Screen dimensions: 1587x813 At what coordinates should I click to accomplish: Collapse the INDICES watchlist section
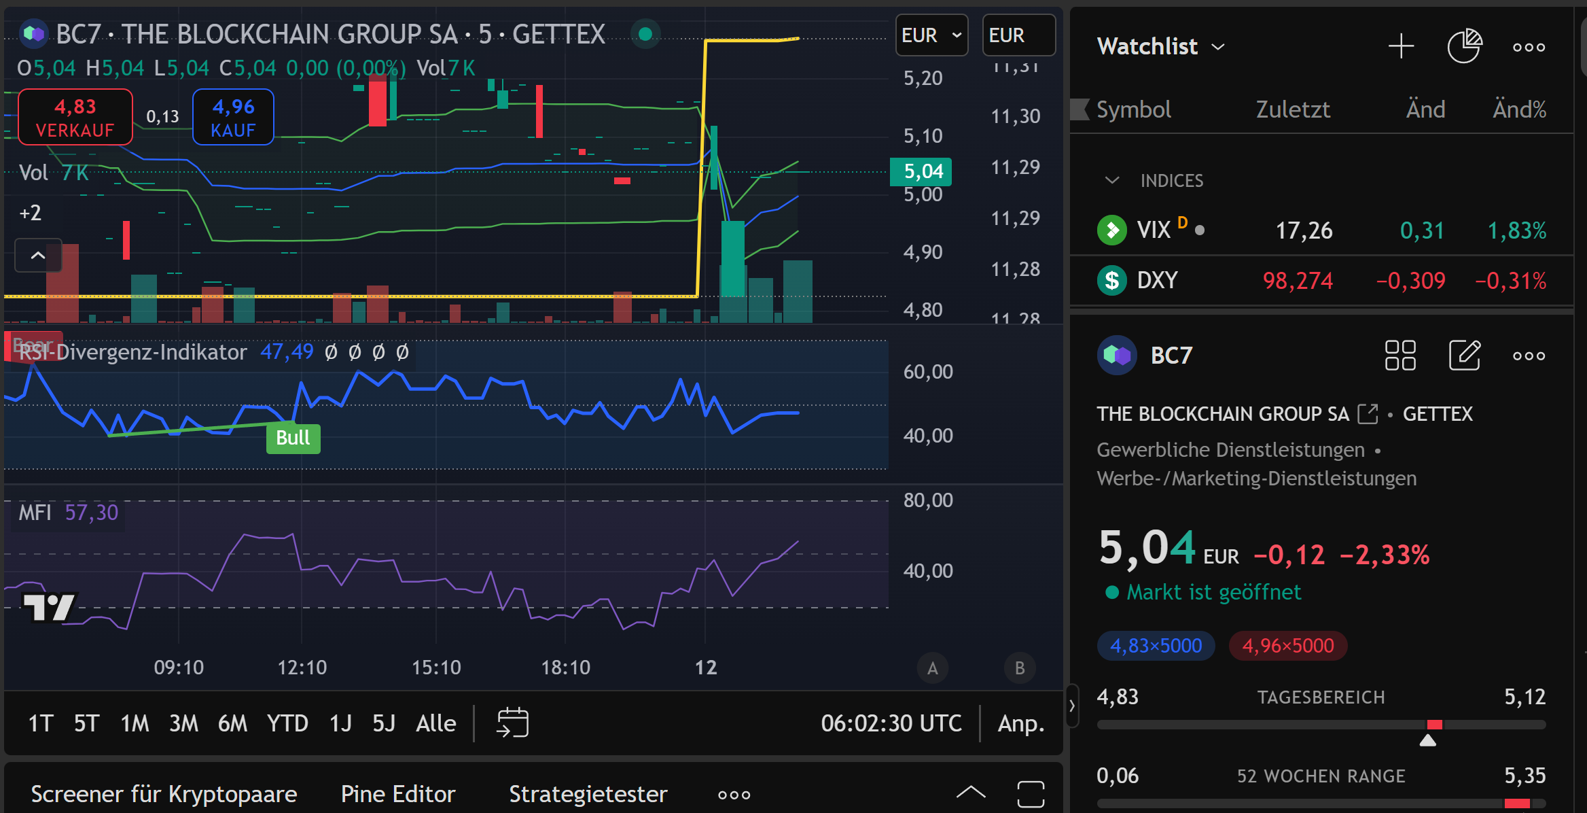[1112, 180]
